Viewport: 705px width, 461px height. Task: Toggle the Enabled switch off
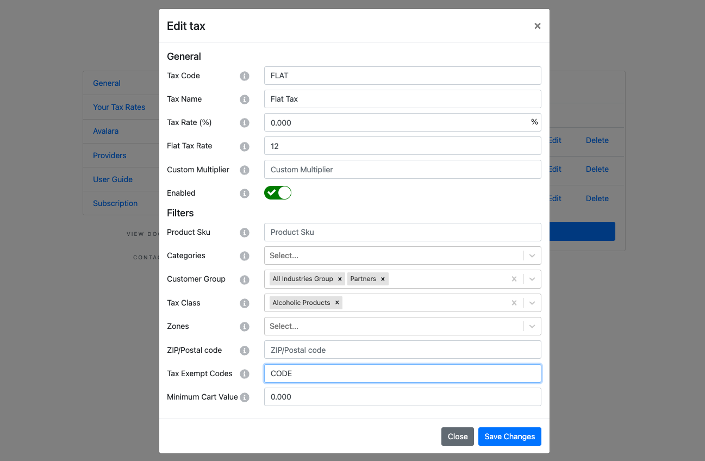pyautogui.click(x=278, y=193)
